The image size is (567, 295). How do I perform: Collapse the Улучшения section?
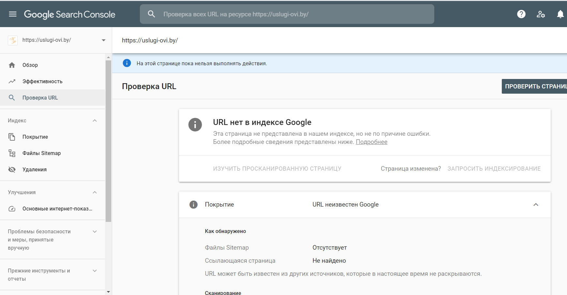[x=95, y=192]
